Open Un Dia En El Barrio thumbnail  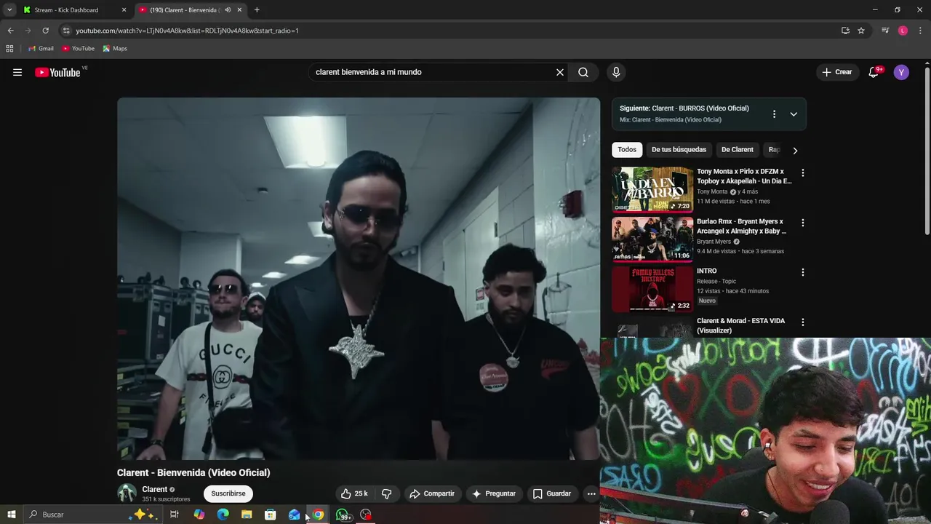point(652,190)
